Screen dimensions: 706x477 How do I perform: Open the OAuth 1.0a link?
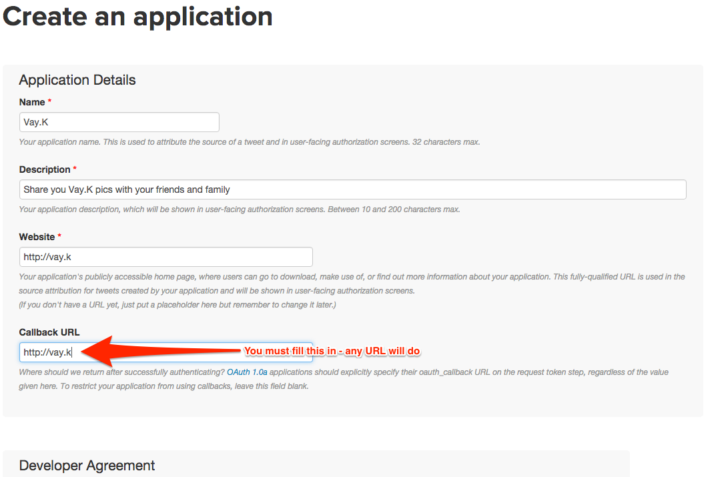[247, 372]
